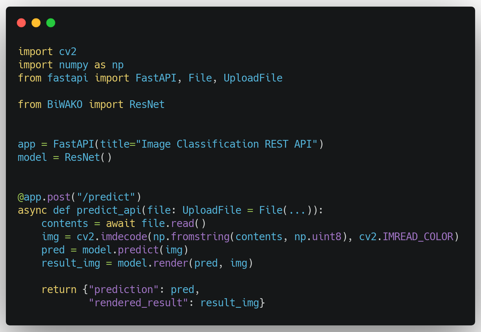Click the red close window dot
The width and height of the screenshot is (481, 332).
click(21, 23)
